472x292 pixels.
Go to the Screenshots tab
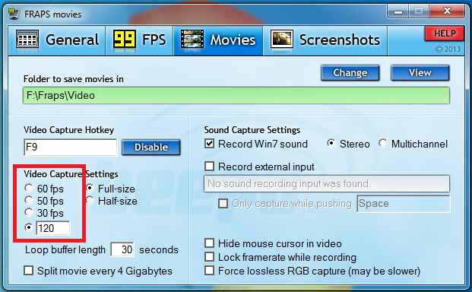325,40
